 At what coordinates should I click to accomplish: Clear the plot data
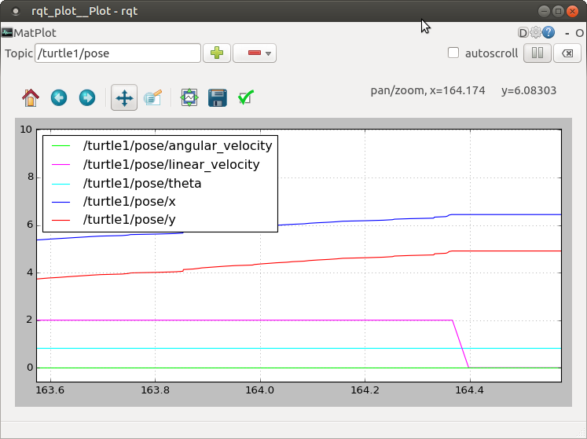[567, 53]
